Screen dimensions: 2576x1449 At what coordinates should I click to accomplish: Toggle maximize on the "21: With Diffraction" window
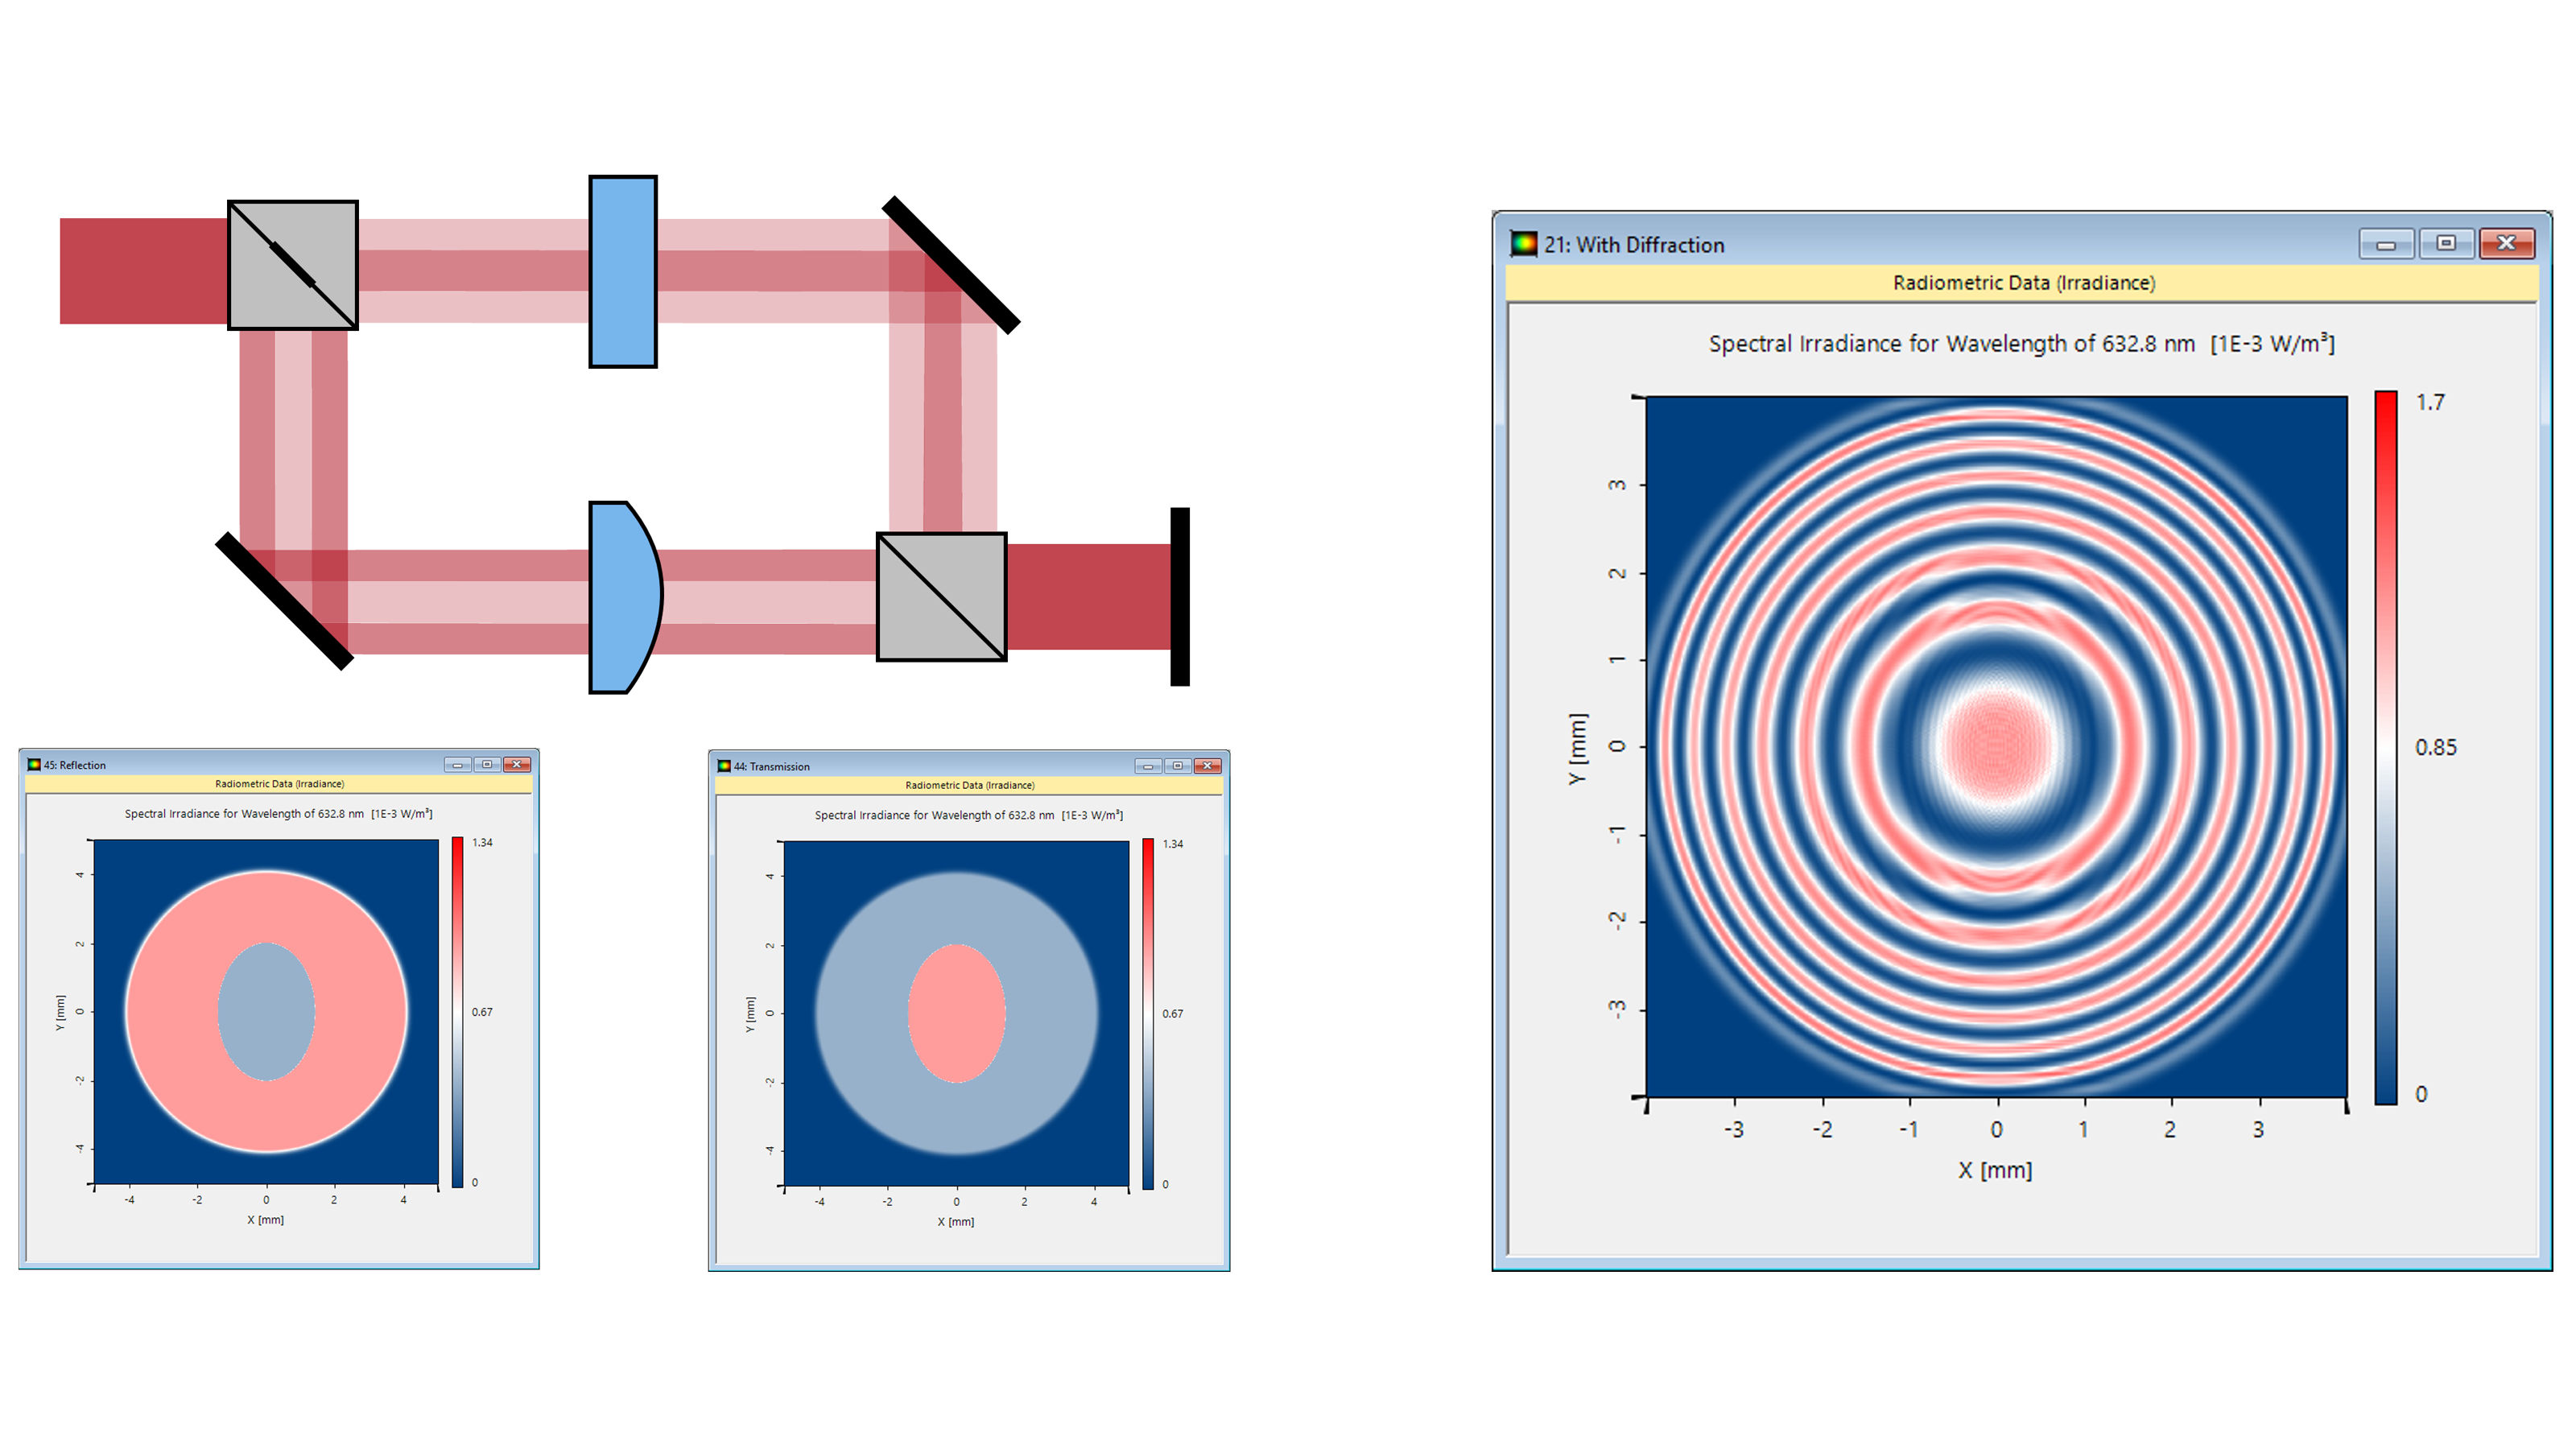point(2447,243)
